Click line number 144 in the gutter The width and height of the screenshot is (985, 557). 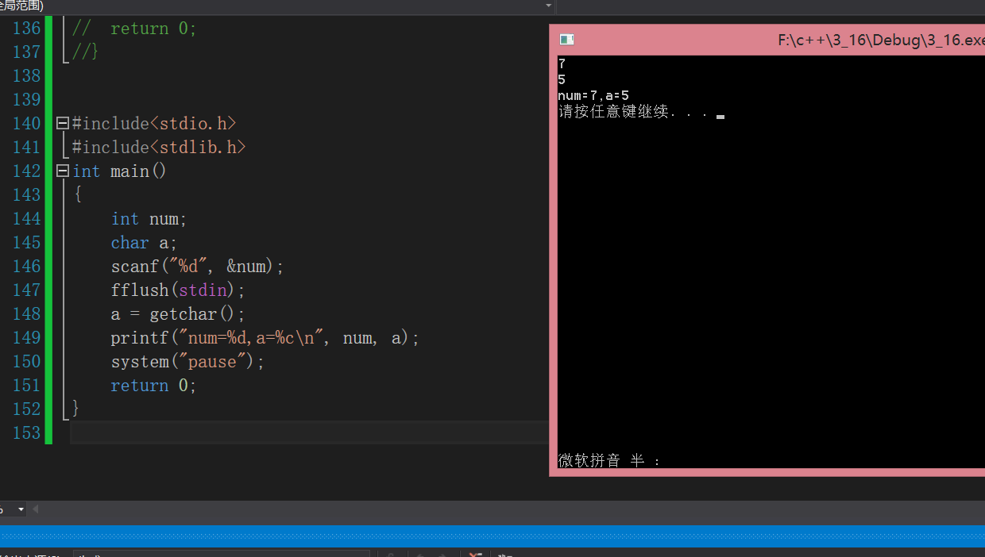pyautogui.click(x=27, y=219)
